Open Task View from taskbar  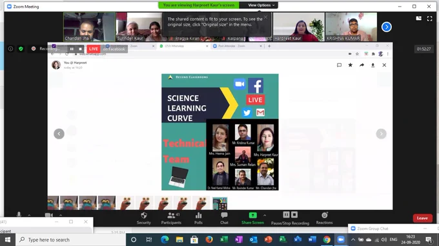coord(148,240)
